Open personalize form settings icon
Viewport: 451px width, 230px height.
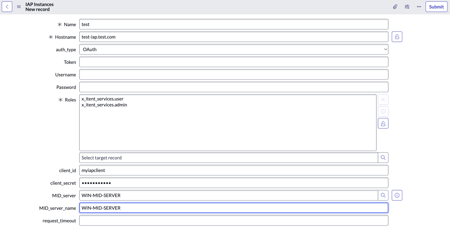[x=407, y=7]
